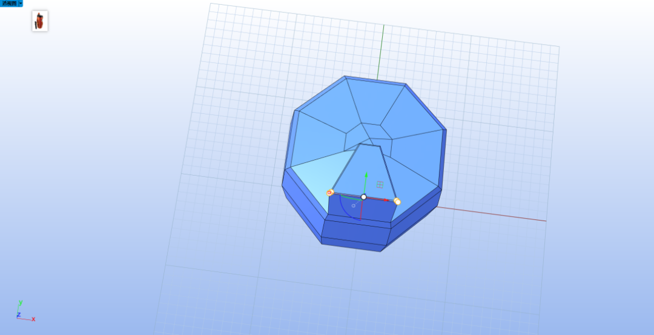The width and height of the screenshot is (654, 335).
Task: Select the dark front side face below gumball
Action: tap(360, 210)
